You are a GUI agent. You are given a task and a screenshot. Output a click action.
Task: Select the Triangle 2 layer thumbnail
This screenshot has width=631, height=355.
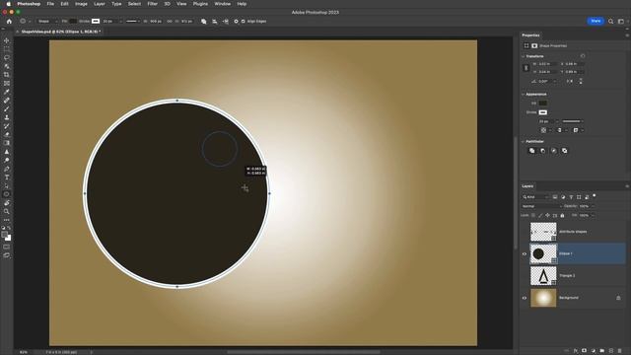coord(543,276)
